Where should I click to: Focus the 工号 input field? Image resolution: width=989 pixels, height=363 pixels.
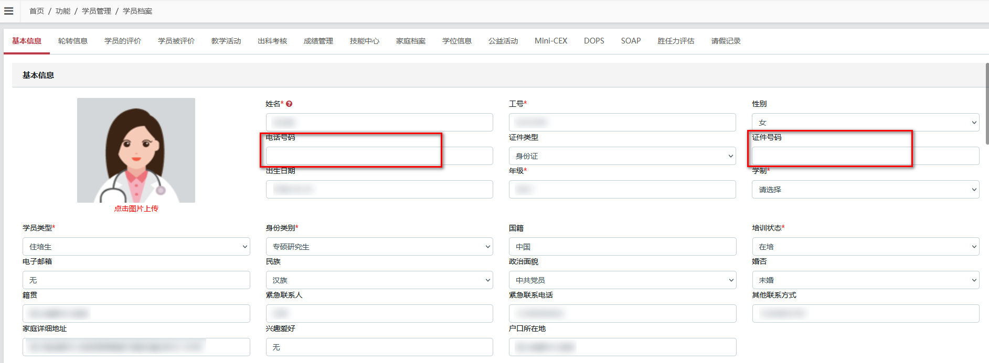point(622,122)
